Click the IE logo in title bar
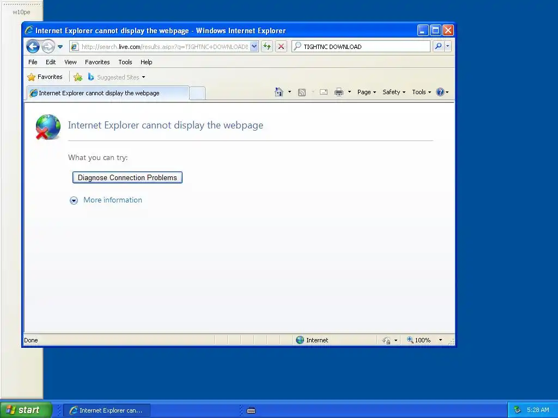Screen dimensions: 558x418 click(29, 30)
